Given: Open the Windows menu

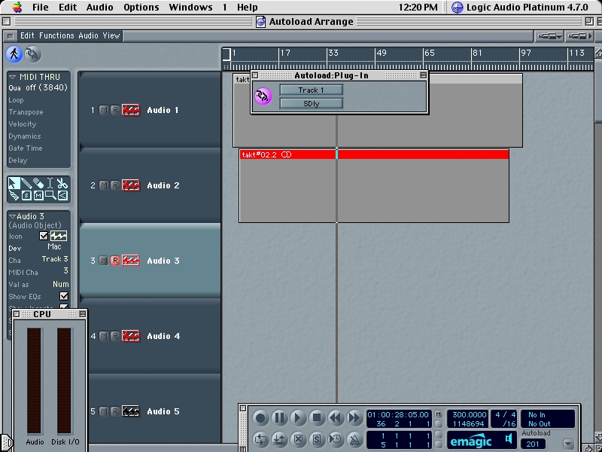Looking at the screenshot, I should point(190,7).
